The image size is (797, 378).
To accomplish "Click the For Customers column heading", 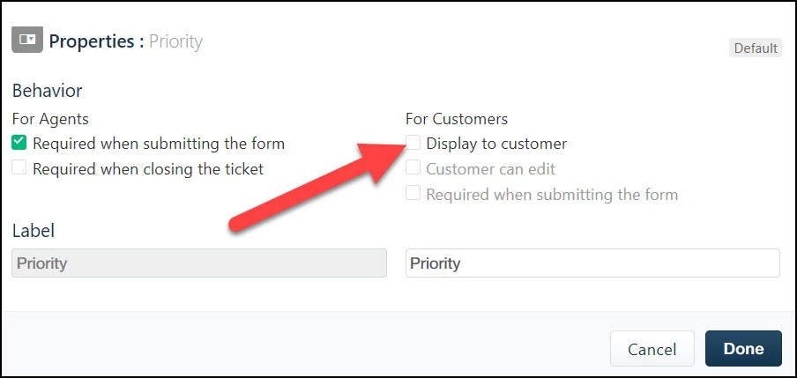I will coord(457,119).
